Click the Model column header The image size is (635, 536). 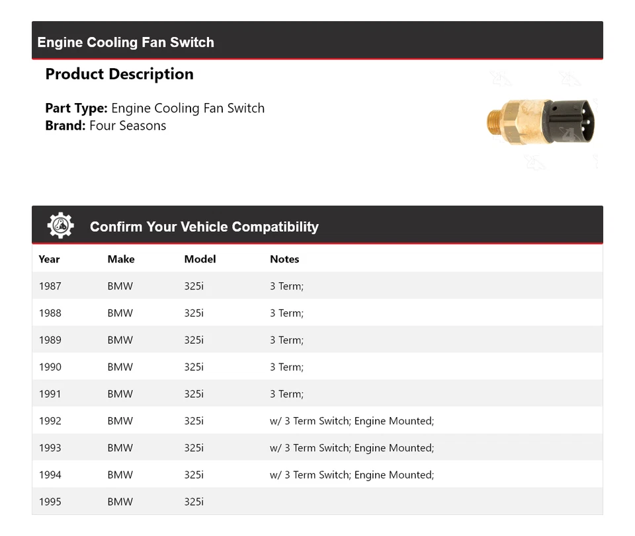click(x=200, y=259)
